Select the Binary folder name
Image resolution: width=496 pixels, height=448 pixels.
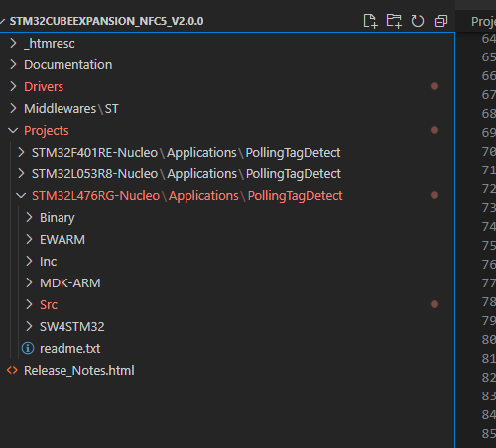click(x=58, y=218)
